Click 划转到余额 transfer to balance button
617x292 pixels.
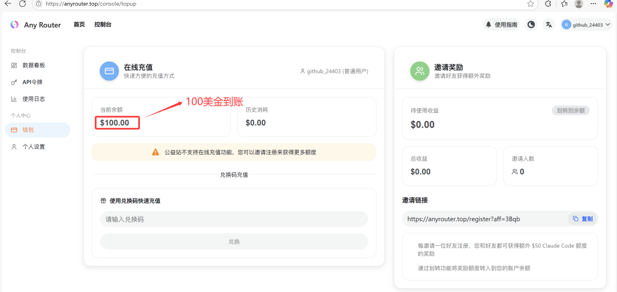point(570,111)
